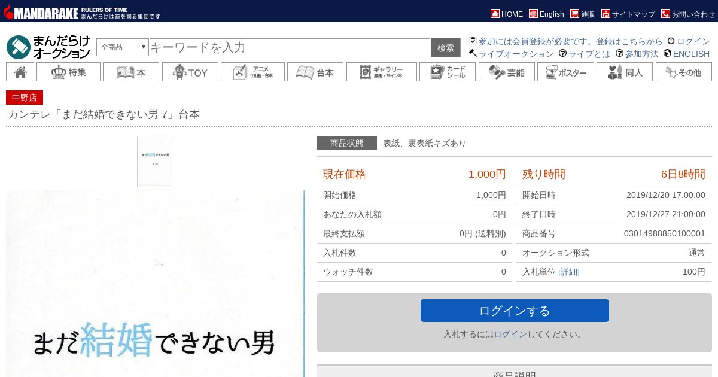This screenshot has height=377, width=718.
Task: Open the サイトマップ sitemap link
Action: coord(628,14)
